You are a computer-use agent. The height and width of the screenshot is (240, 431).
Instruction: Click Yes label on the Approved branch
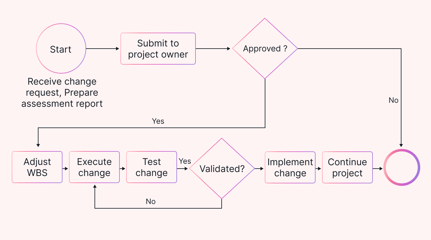[x=158, y=121]
